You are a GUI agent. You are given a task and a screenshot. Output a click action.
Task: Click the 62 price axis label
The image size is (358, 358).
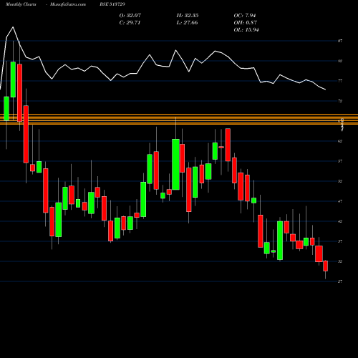click(340, 141)
